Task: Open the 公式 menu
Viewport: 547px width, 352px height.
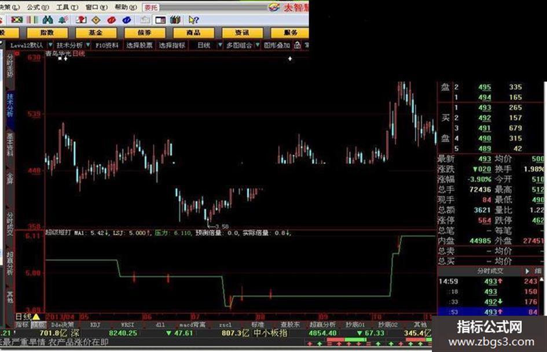Action: pos(37,7)
